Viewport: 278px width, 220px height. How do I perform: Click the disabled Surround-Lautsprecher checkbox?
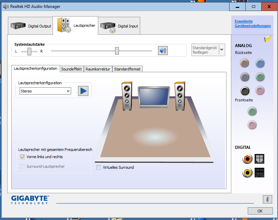click(x=22, y=166)
